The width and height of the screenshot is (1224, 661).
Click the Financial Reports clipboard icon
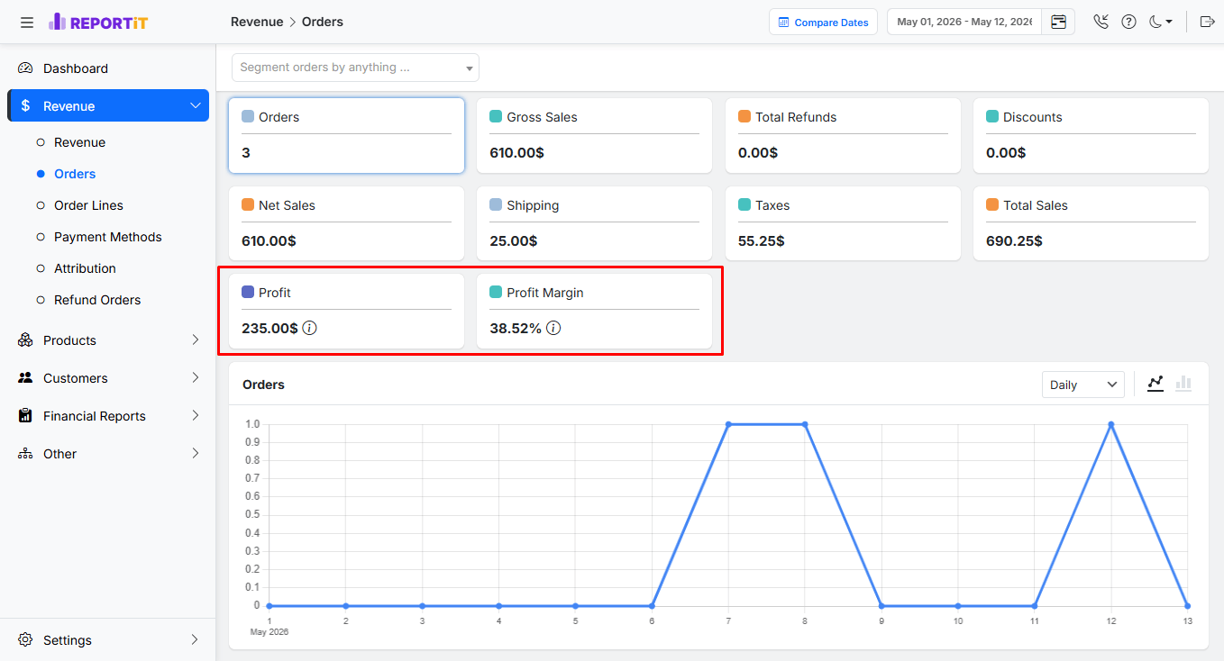pyautogui.click(x=25, y=416)
